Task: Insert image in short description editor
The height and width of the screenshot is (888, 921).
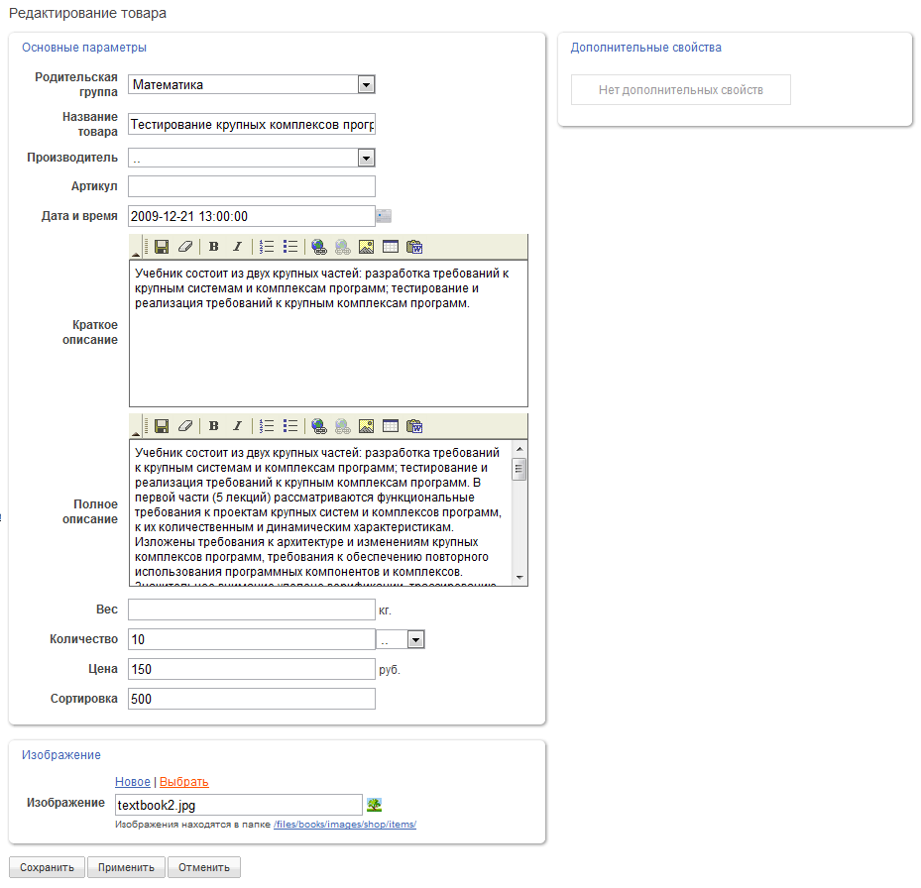Action: [366, 247]
